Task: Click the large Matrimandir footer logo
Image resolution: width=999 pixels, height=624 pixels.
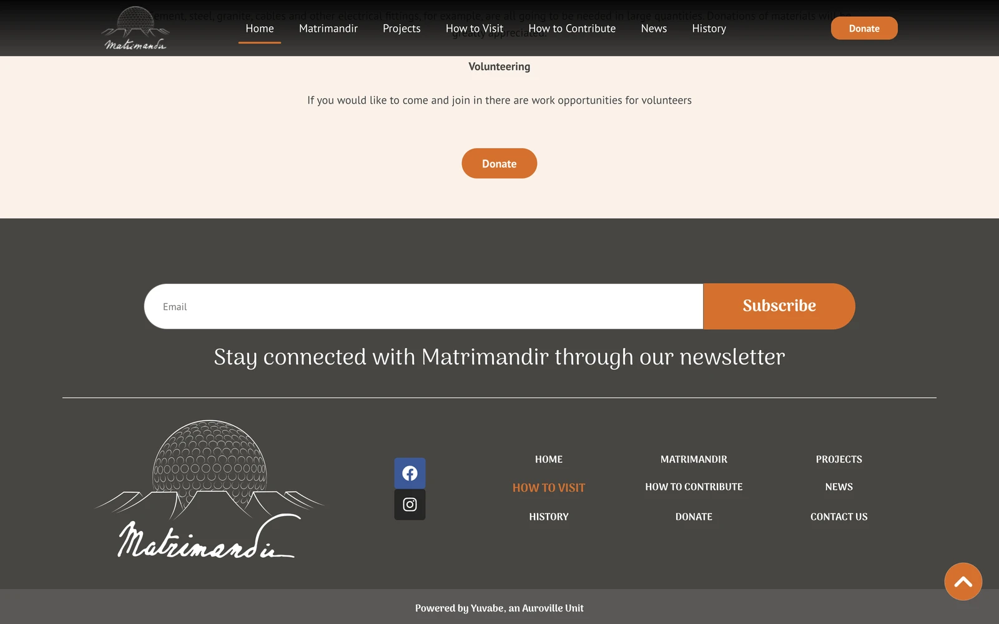Action: [209, 489]
